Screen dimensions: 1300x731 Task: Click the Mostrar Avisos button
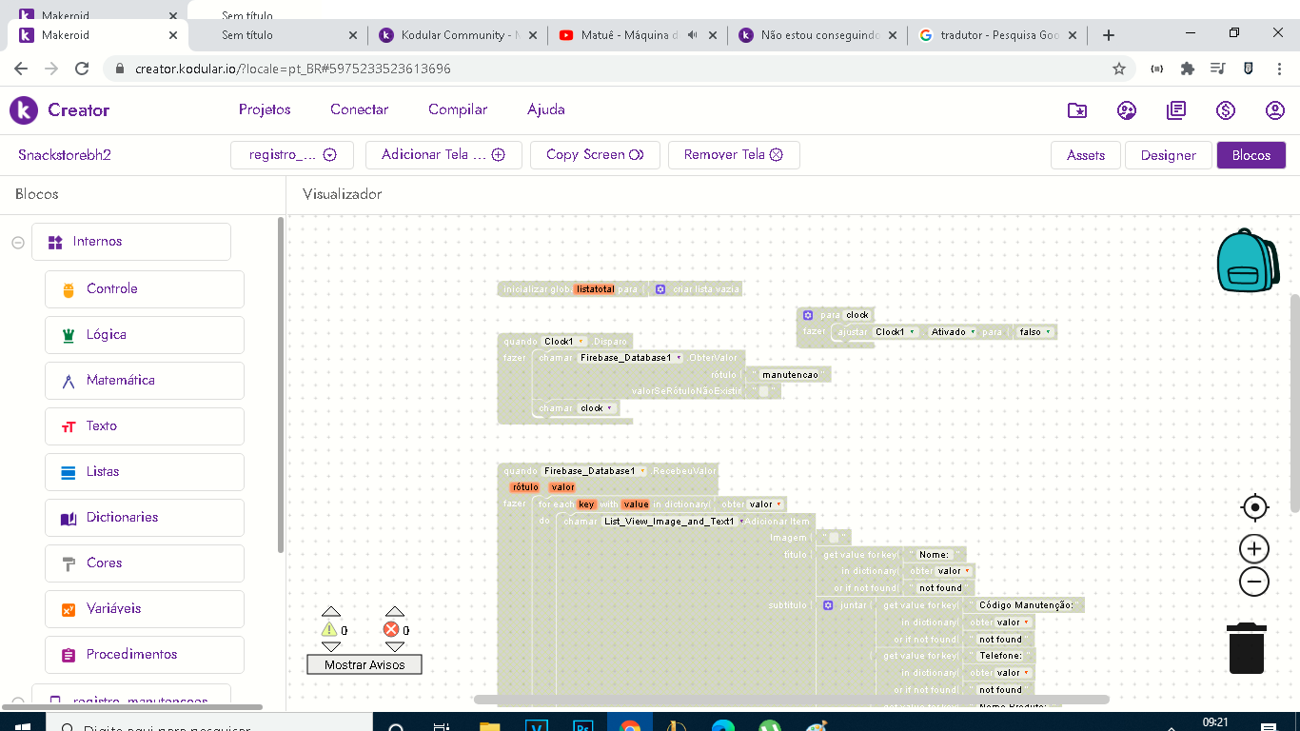364,664
